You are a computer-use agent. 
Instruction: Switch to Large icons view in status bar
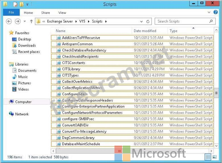click(215, 157)
